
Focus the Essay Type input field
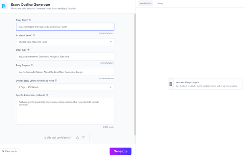point(65,57)
